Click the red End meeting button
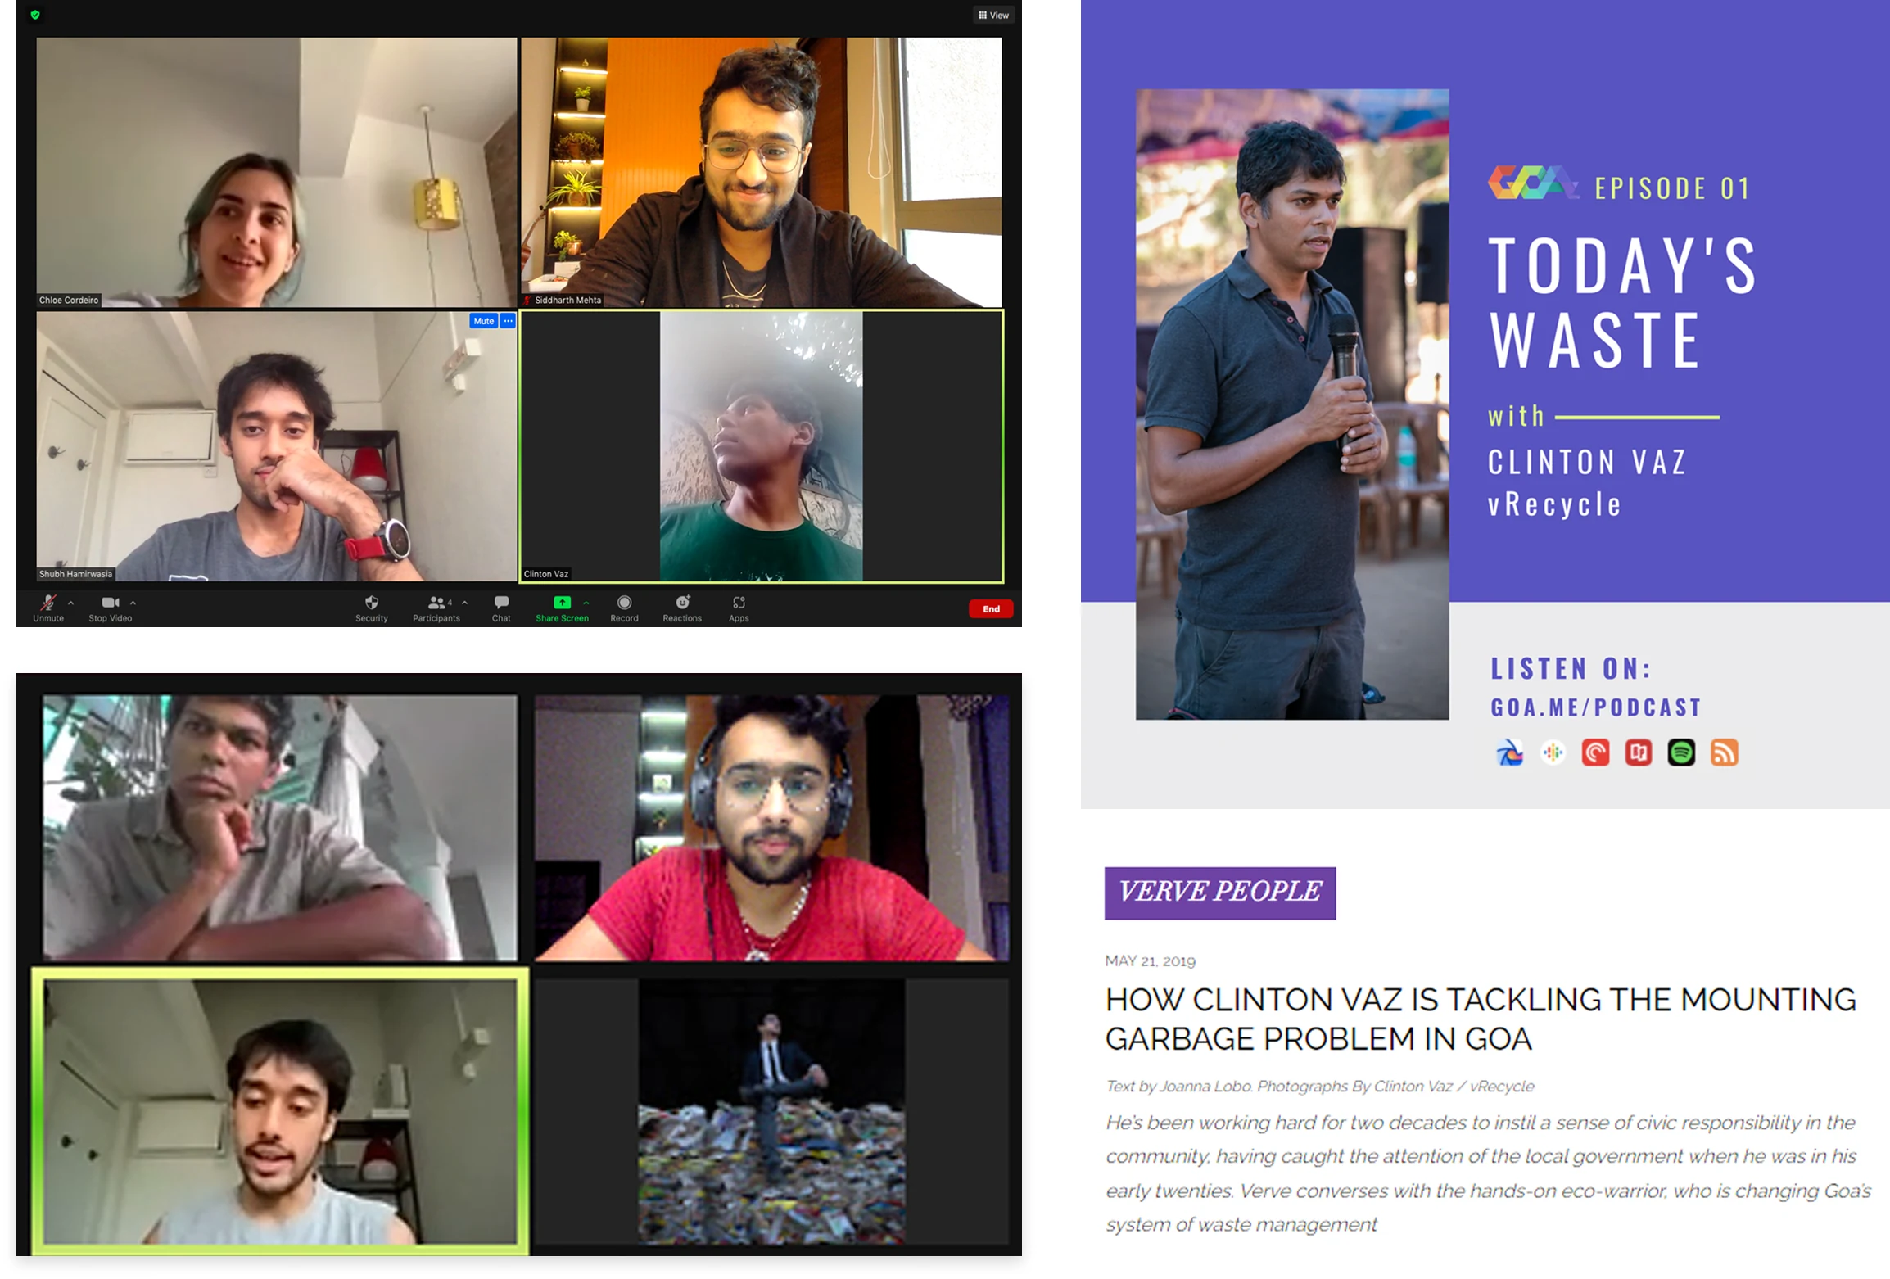 [x=991, y=609]
